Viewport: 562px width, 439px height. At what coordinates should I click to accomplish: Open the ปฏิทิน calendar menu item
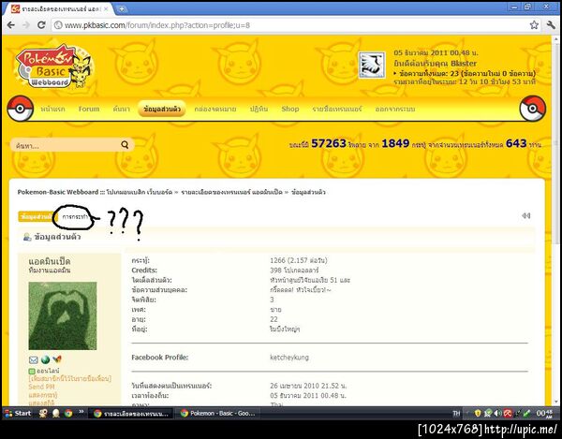(259, 109)
